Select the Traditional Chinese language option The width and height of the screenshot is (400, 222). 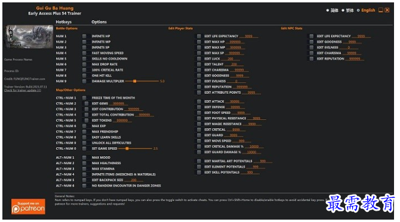tap(343, 11)
